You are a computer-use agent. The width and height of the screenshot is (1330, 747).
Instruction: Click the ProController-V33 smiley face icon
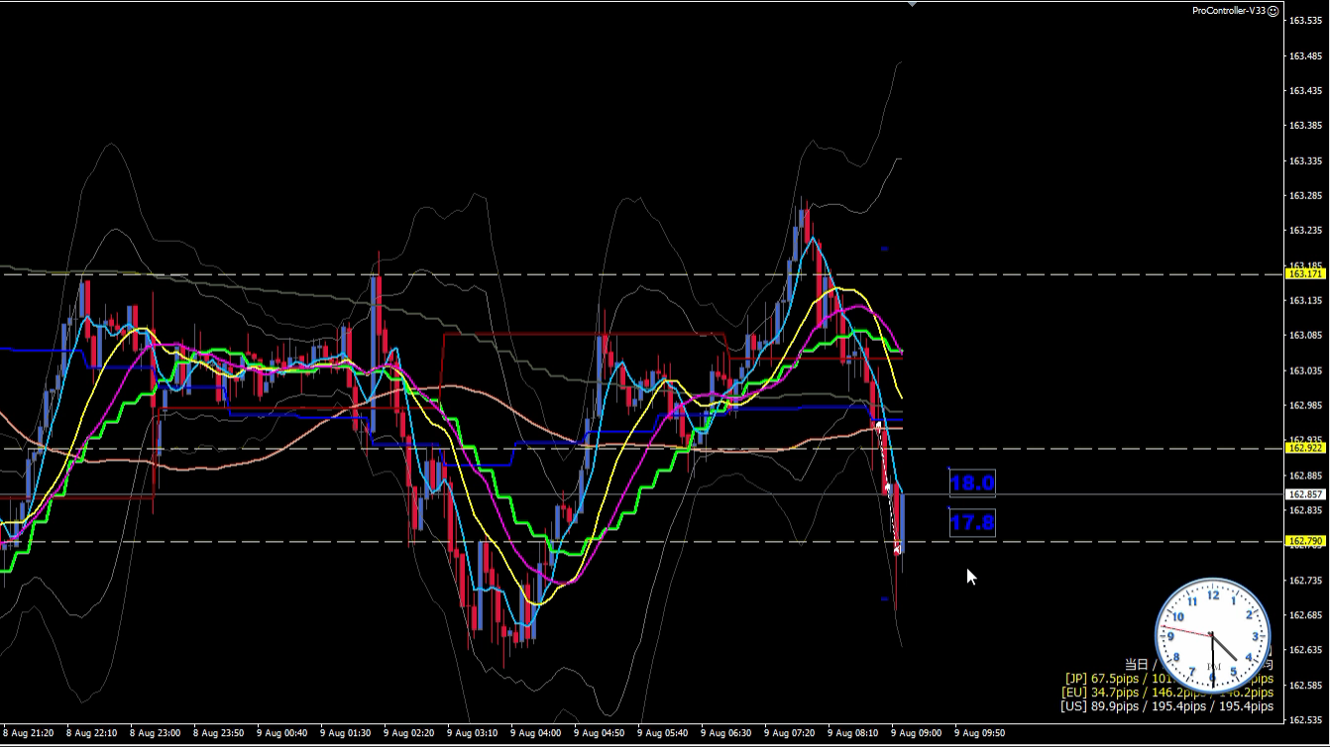point(1274,10)
